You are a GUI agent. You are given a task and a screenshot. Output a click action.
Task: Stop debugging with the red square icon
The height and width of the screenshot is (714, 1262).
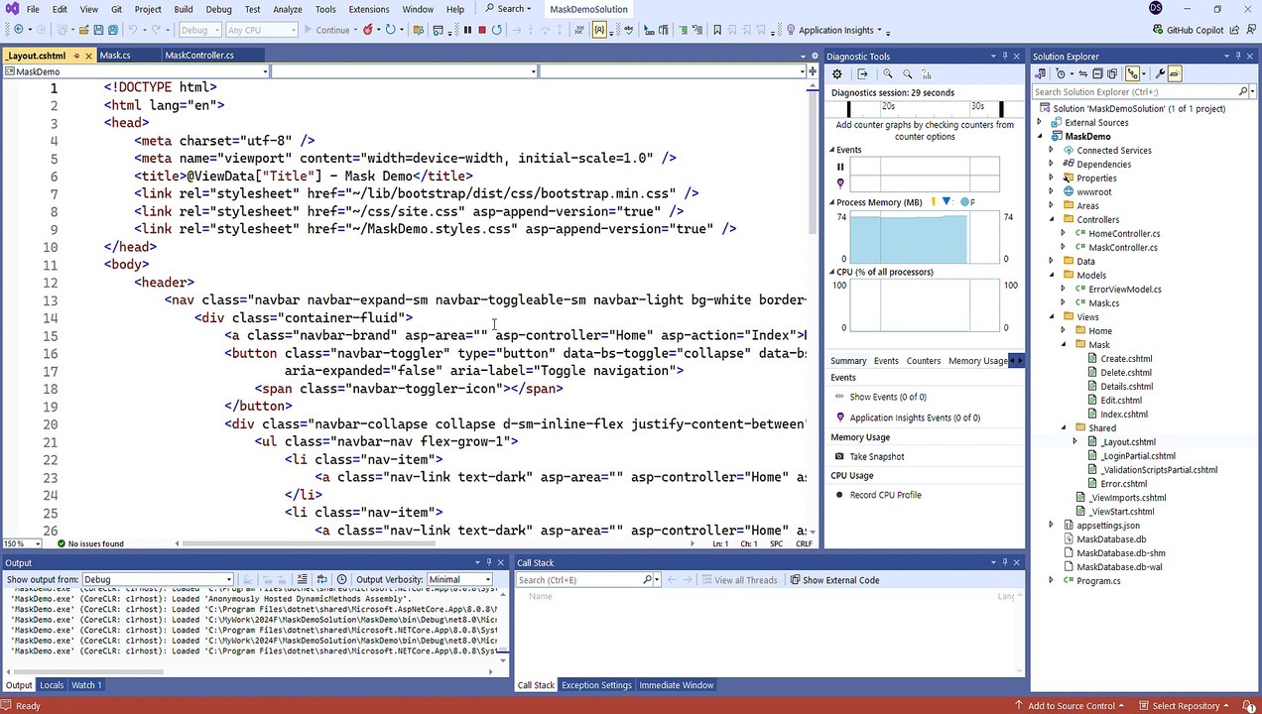(482, 30)
